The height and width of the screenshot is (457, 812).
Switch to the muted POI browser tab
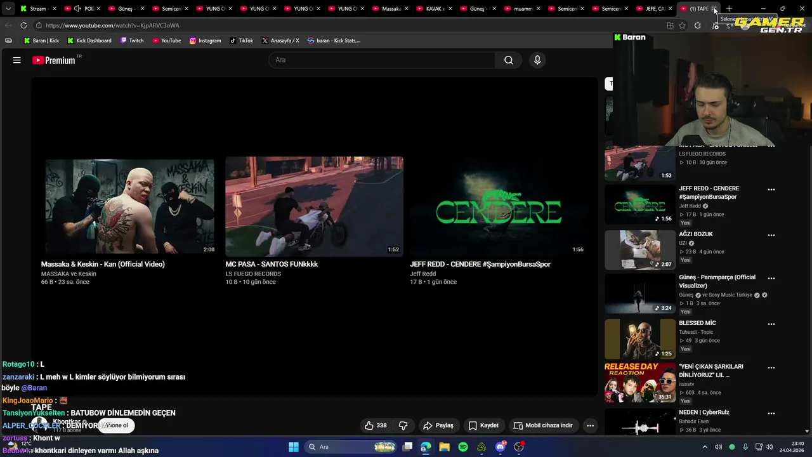click(x=81, y=9)
